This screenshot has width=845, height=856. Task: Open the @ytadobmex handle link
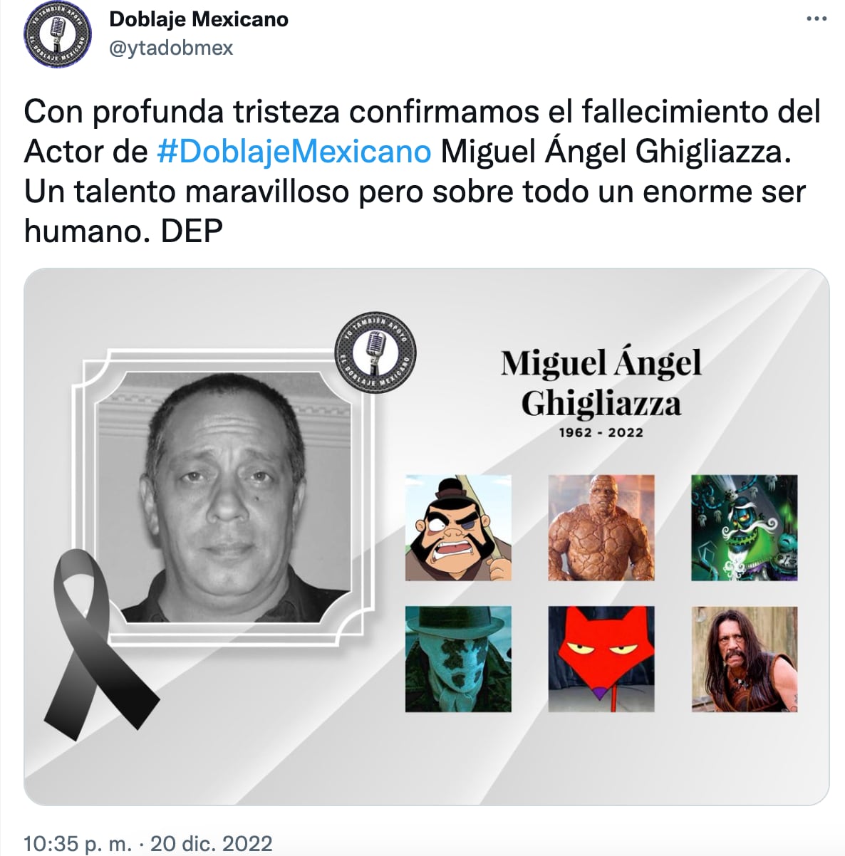[x=171, y=48]
